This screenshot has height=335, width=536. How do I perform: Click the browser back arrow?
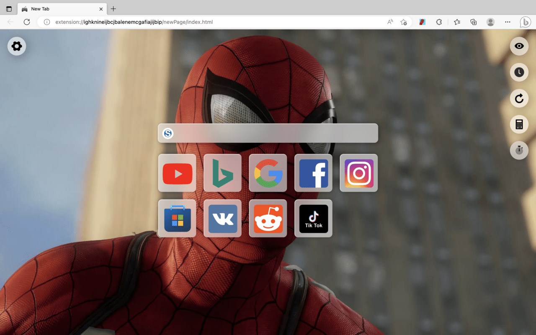(x=10, y=22)
